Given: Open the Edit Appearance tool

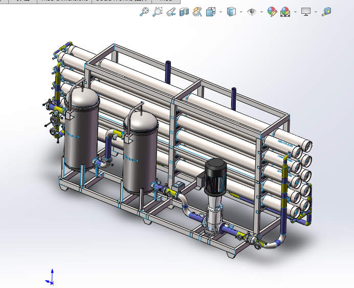Looking at the screenshot, I should pos(272,12).
